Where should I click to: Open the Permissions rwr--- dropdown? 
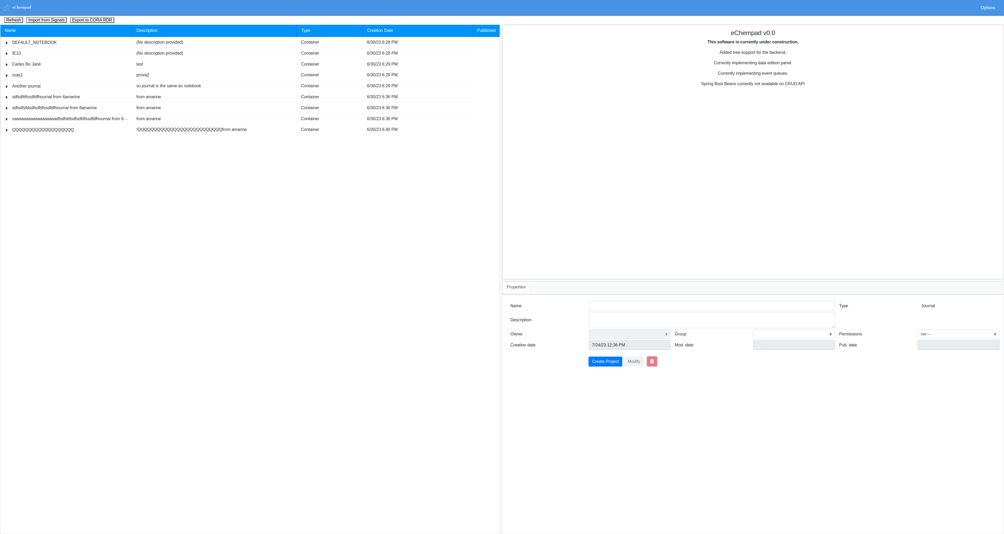[958, 334]
